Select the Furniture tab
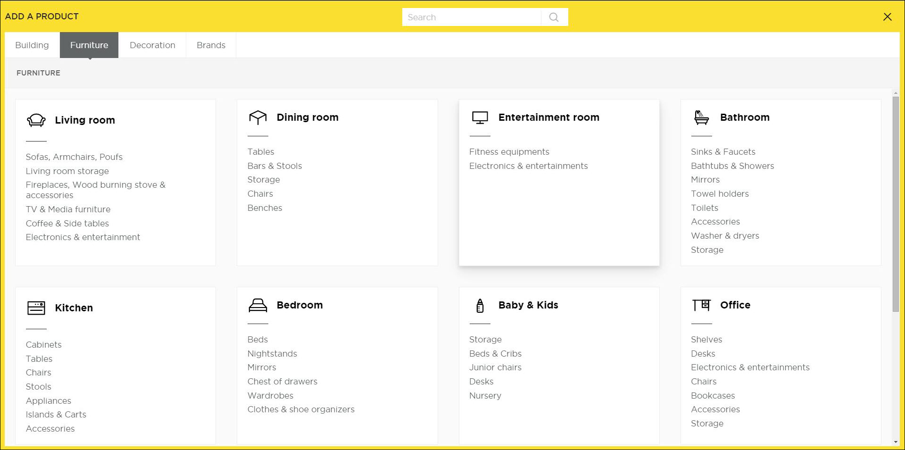Image resolution: width=905 pixels, height=450 pixels. coord(89,45)
